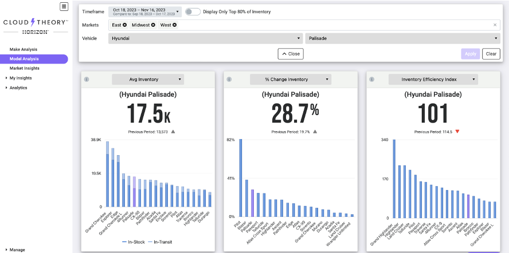Click the Grand Highlander bar in Efficiency chart
509x253 pixels.
coord(394,179)
